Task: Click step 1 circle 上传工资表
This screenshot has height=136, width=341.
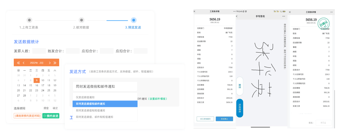Action: click(29, 20)
